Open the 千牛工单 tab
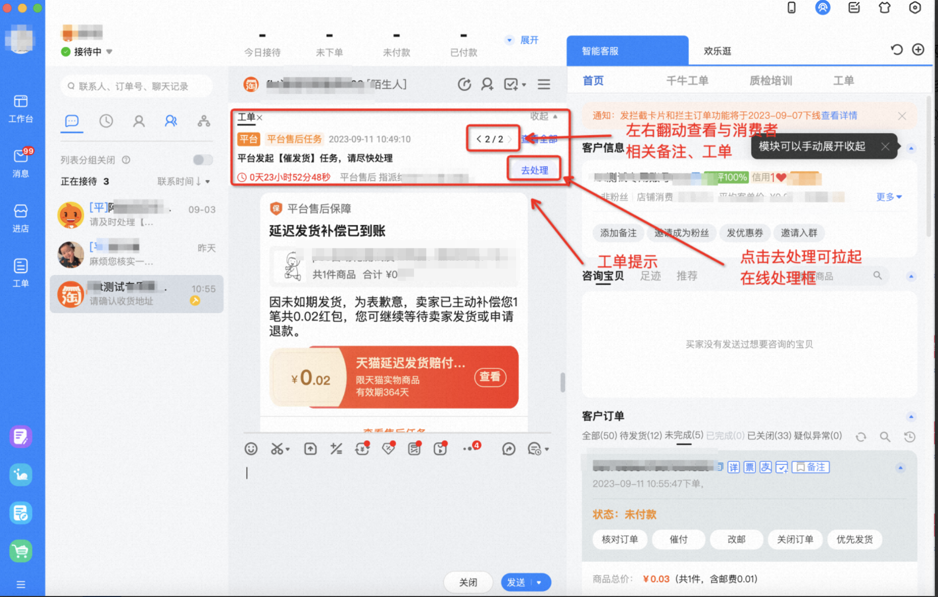 [687, 81]
